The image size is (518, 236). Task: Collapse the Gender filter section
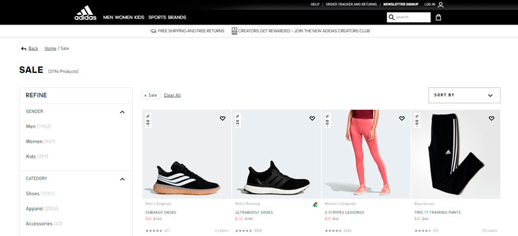(x=122, y=112)
